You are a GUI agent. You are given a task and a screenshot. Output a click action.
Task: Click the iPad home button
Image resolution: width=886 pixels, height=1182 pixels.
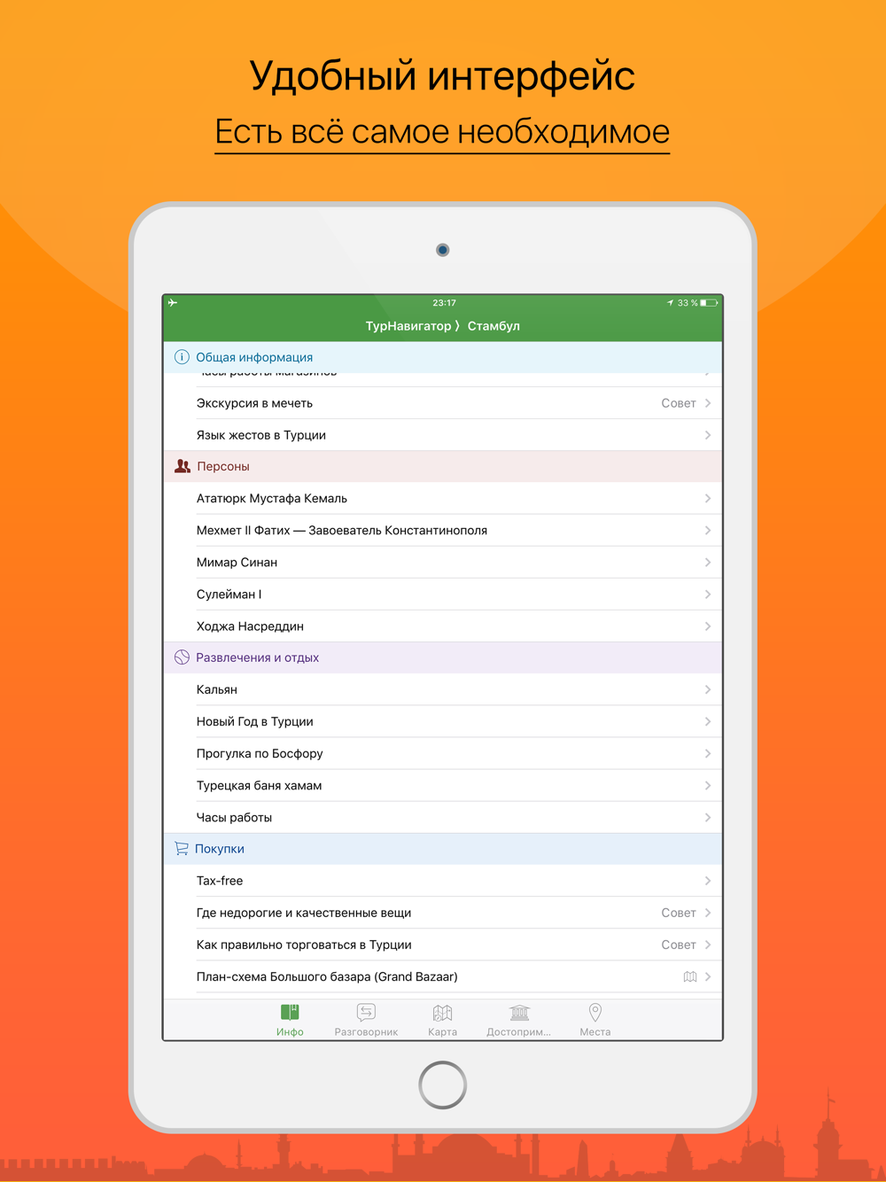click(442, 1085)
